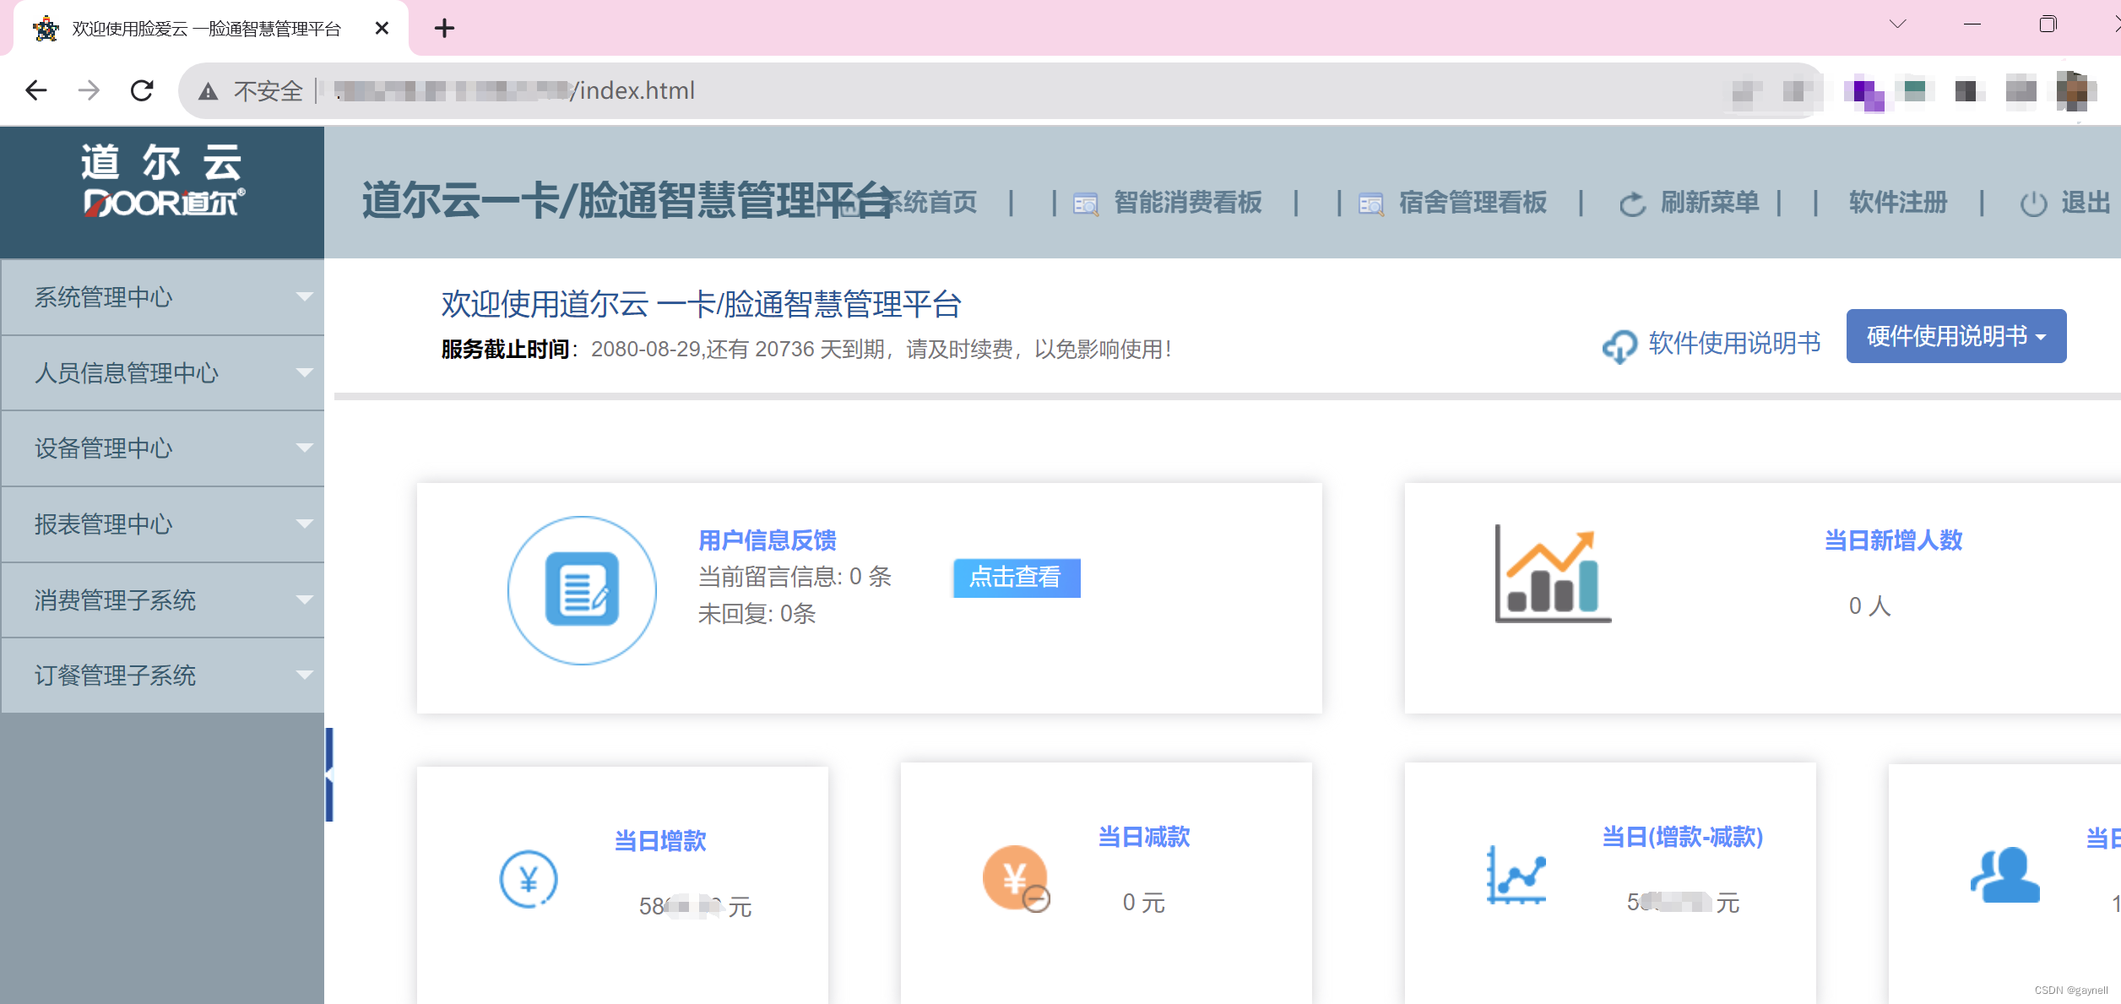The width and height of the screenshot is (2121, 1004).
Task: Click the browser back arrow
Action: [x=36, y=90]
